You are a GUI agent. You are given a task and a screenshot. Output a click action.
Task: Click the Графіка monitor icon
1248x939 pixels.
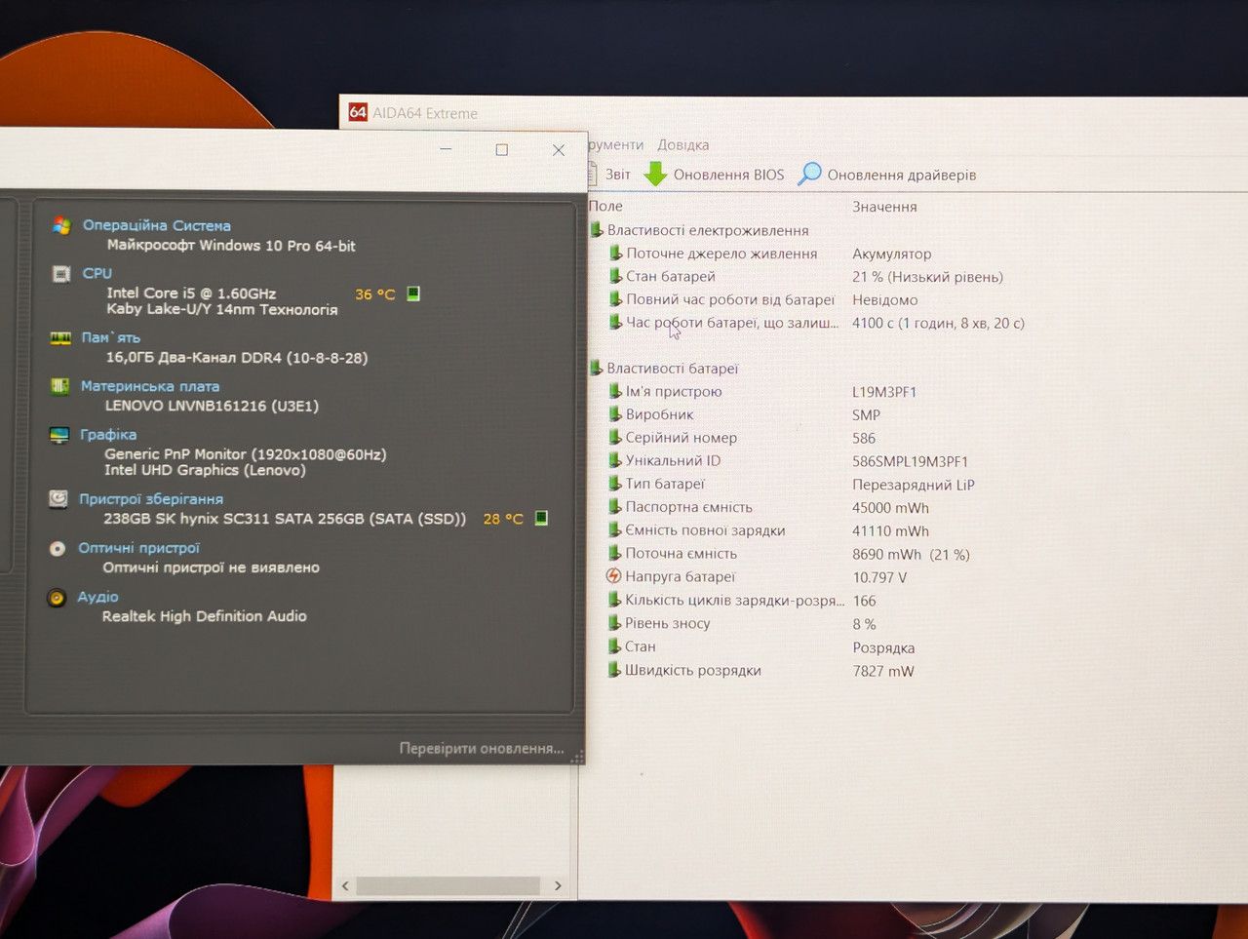[x=59, y=435]
